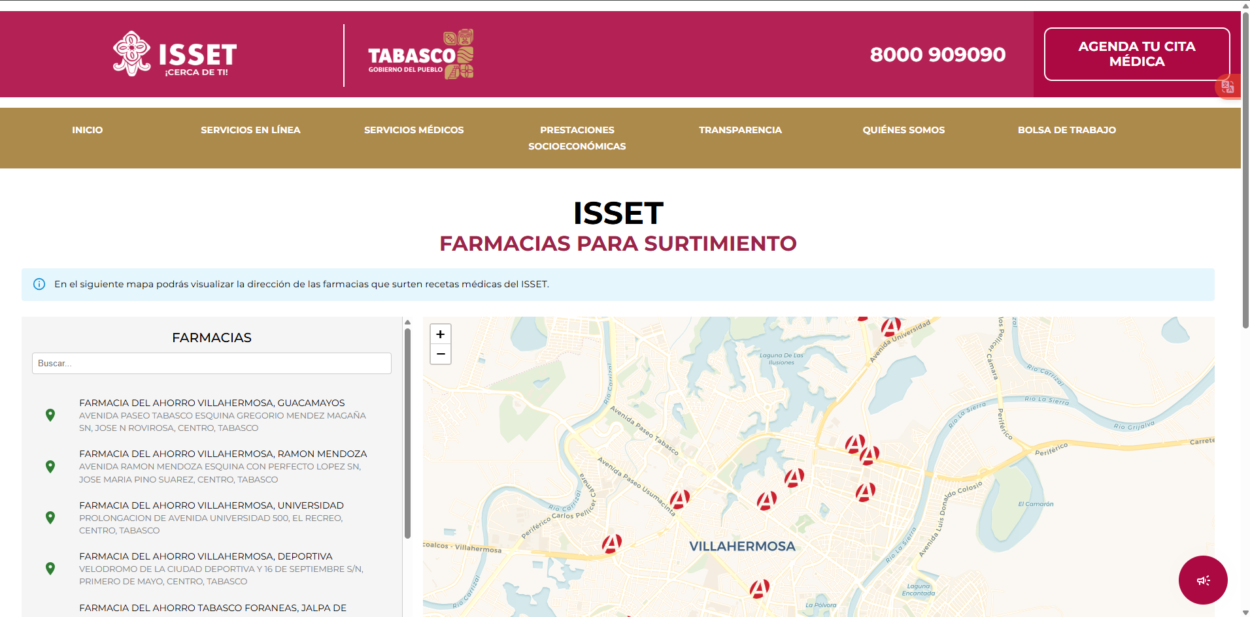Click the VILLAHERMOSA label on the map
Image resolution: width=1250 pixels, height=617 pixels.
pyautogui.click(x=742, y=546)
